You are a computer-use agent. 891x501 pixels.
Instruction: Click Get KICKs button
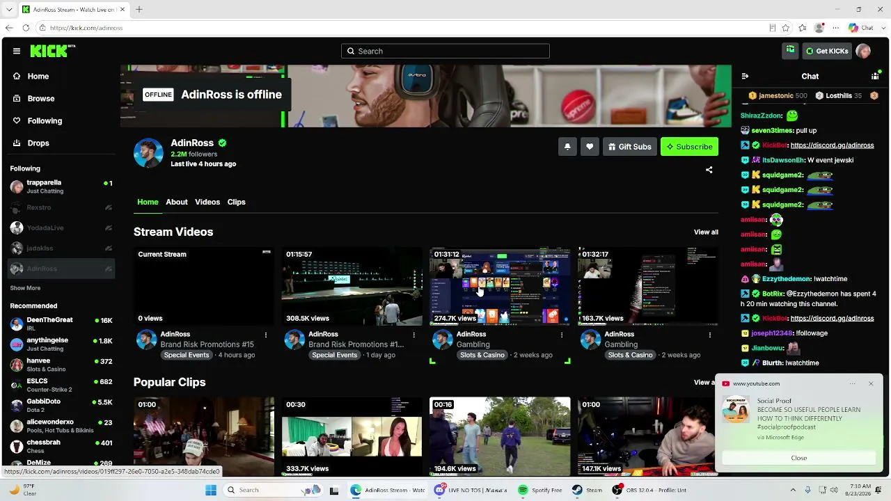tap(827, 51)
